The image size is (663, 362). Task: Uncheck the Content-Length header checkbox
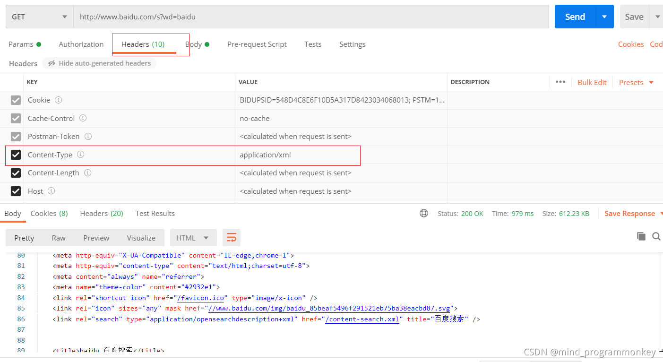point(16,173)
